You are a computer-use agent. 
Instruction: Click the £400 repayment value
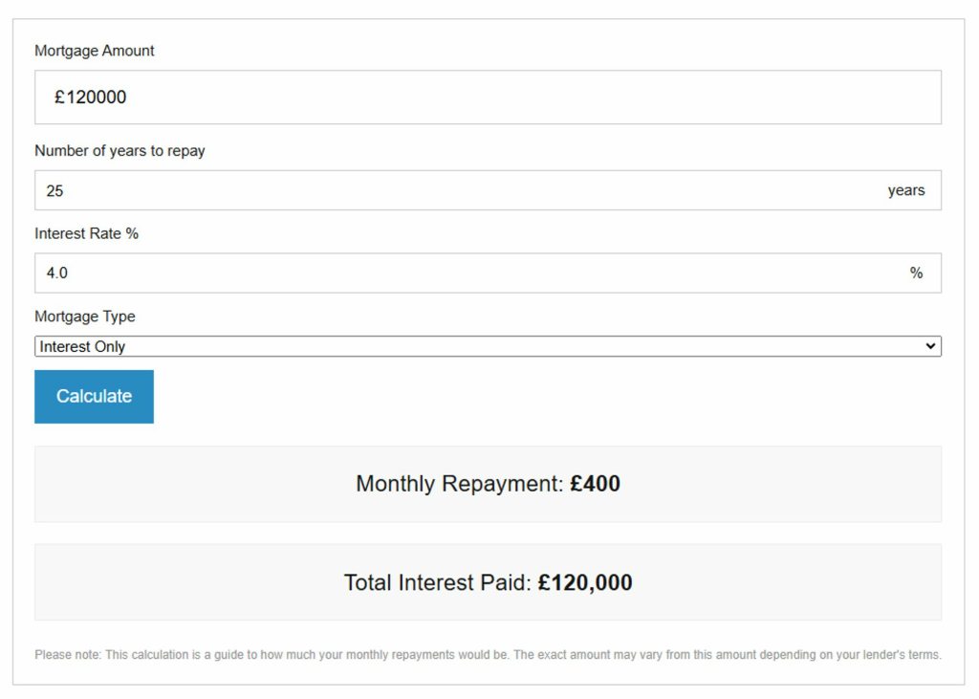595,484
